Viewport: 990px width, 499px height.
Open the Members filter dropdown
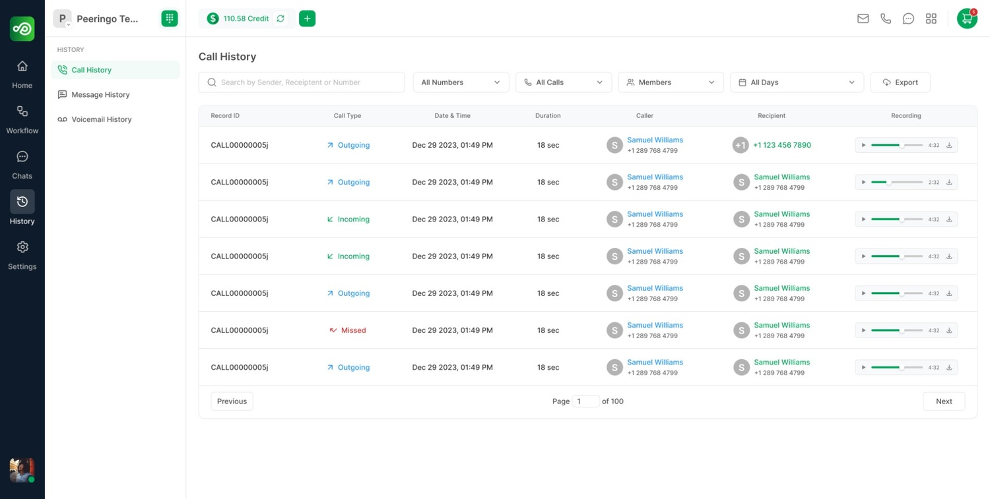(x=671, y=82)
